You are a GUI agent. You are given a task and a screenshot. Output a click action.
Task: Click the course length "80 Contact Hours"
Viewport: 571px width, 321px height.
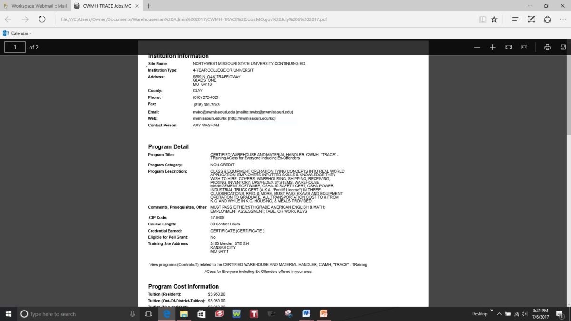click(225, 224)
